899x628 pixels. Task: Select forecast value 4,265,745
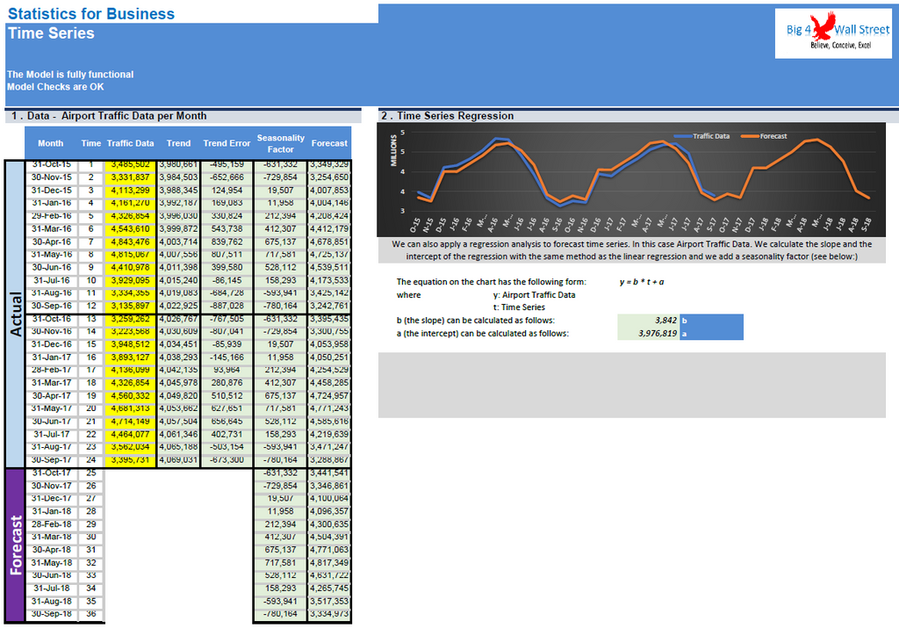329,588
